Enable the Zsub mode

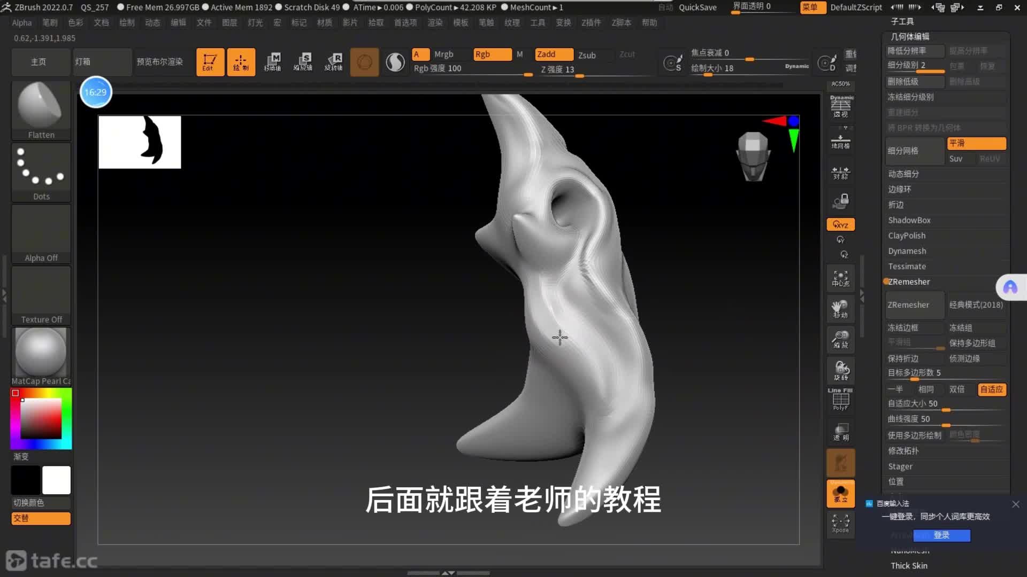click(587, 55)
